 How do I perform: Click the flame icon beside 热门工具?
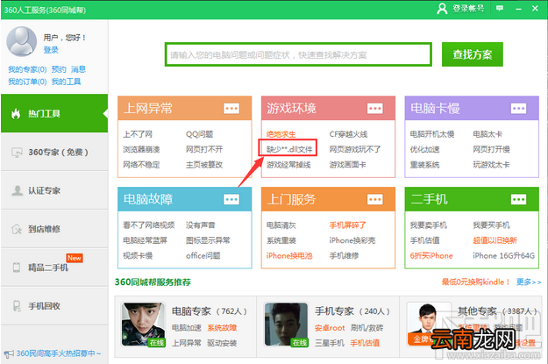point(16,113)
